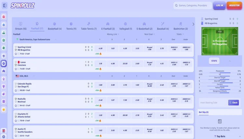Open the gift promotions sidebar icon
The height and width of the screenshot is (139, 244).
(x=4, y=17)
